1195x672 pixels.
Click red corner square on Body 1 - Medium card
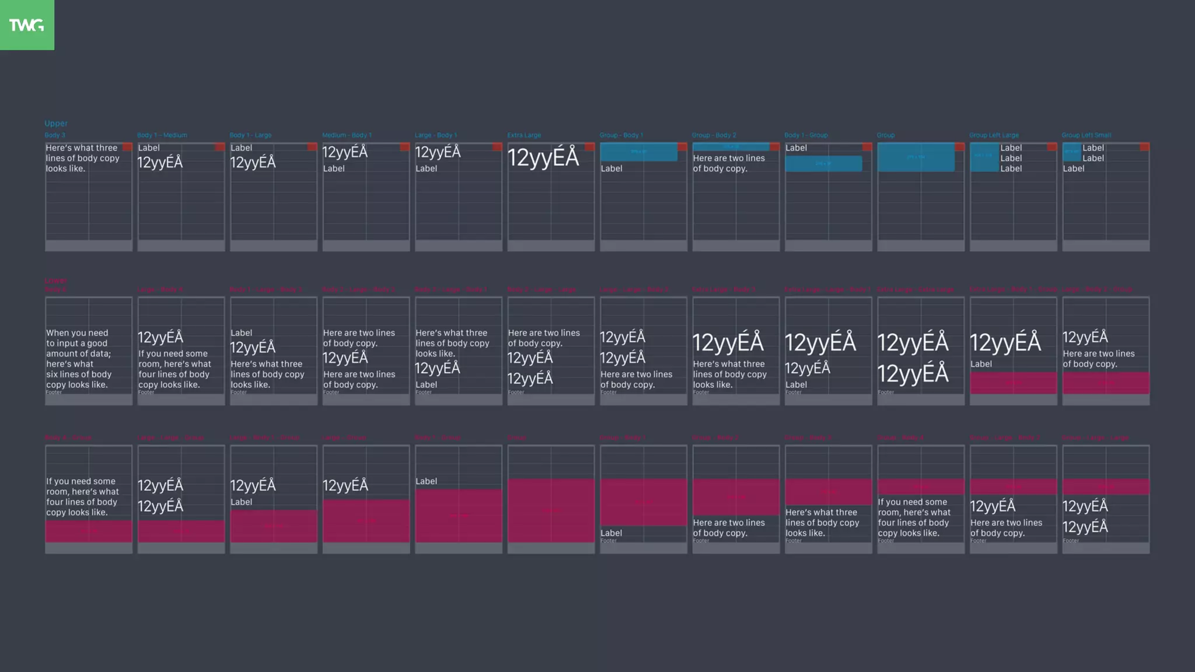[x=219, y=147]
